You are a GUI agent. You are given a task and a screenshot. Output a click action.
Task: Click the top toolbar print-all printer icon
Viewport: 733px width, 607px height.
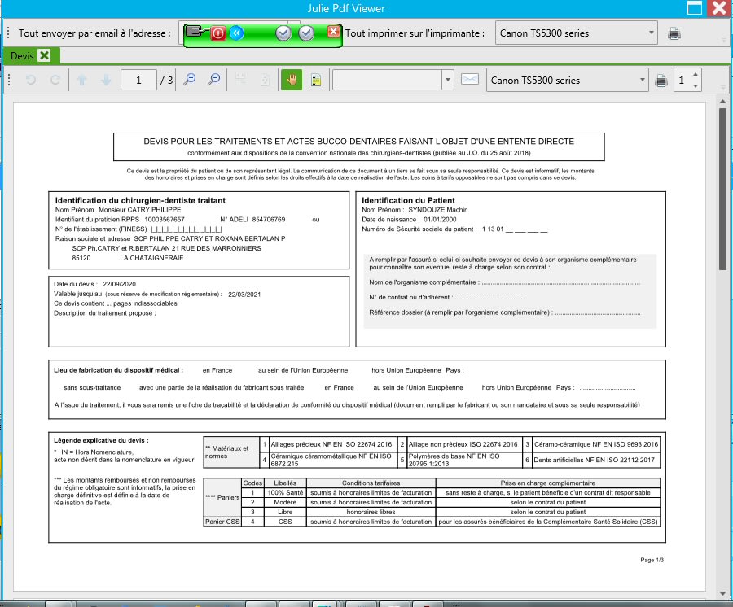(674, 33)
